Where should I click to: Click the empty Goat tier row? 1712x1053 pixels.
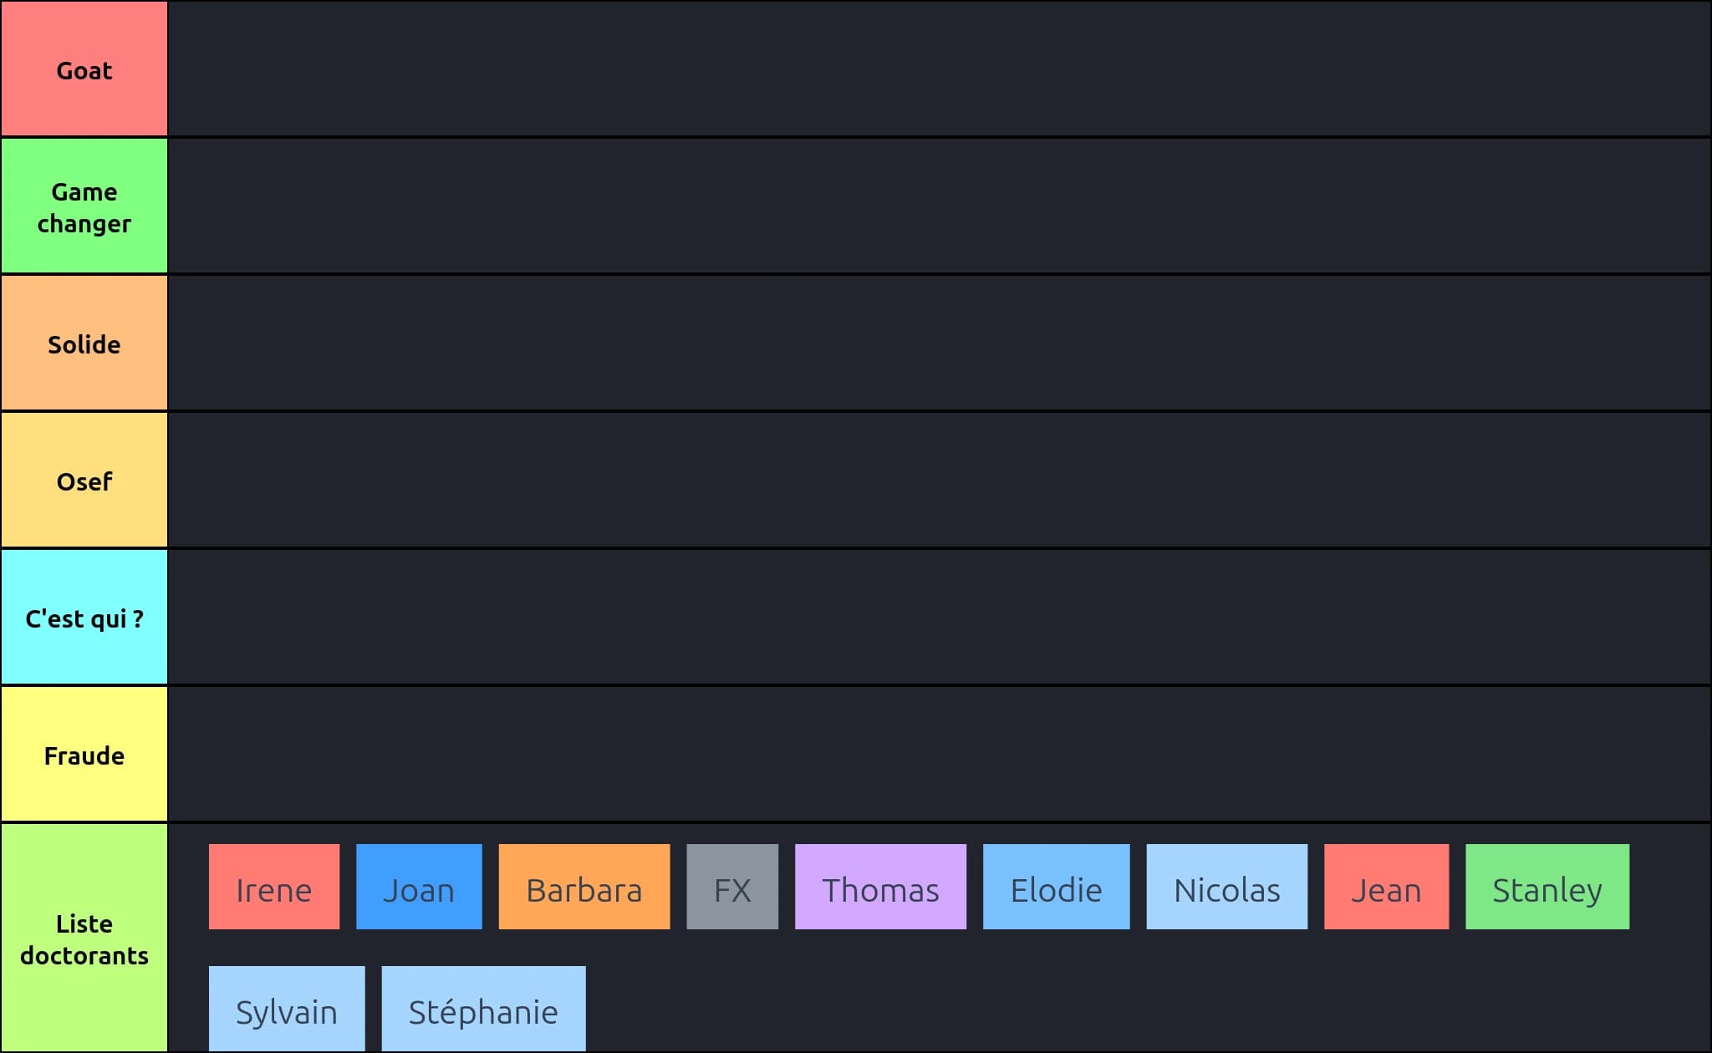tap(939, 69)
